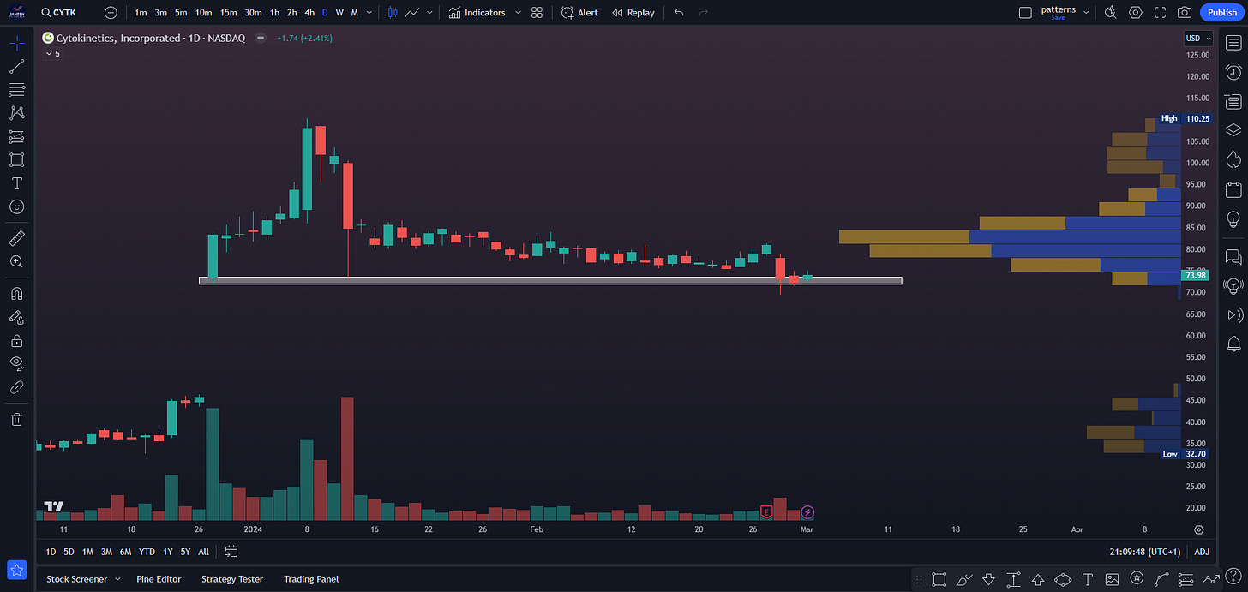Select the trend line drawing tool
The width and height of the screenshot is (1248, 592).
pos(17,66)
